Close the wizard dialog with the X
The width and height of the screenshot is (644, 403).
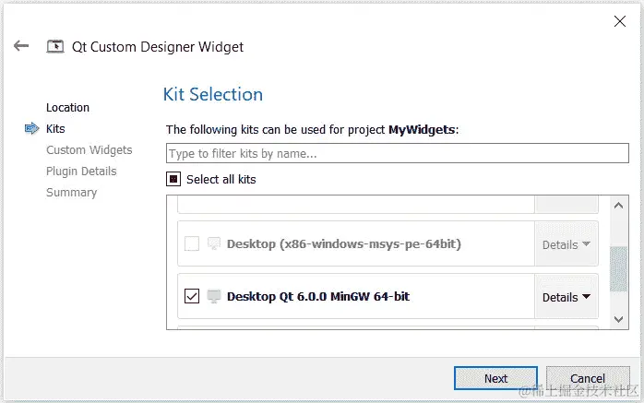pyautogui.click(x=620, y=21)
